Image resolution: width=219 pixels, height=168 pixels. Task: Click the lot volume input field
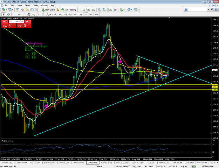coord(16,21)
